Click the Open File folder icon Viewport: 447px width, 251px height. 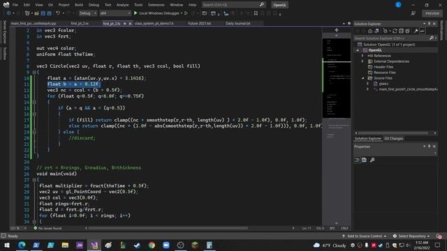(36, 13)
